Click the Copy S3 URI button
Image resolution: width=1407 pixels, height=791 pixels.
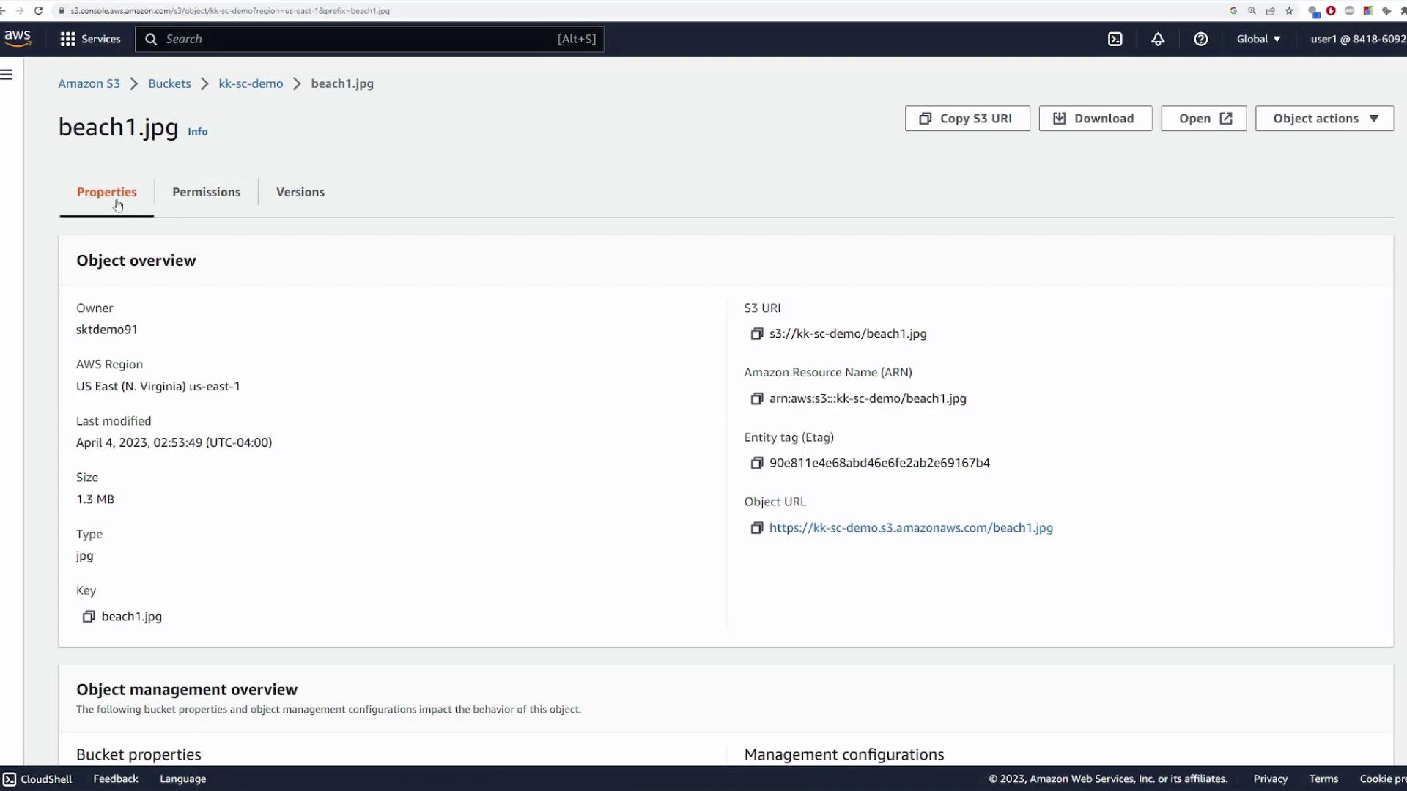click(967, 119)
